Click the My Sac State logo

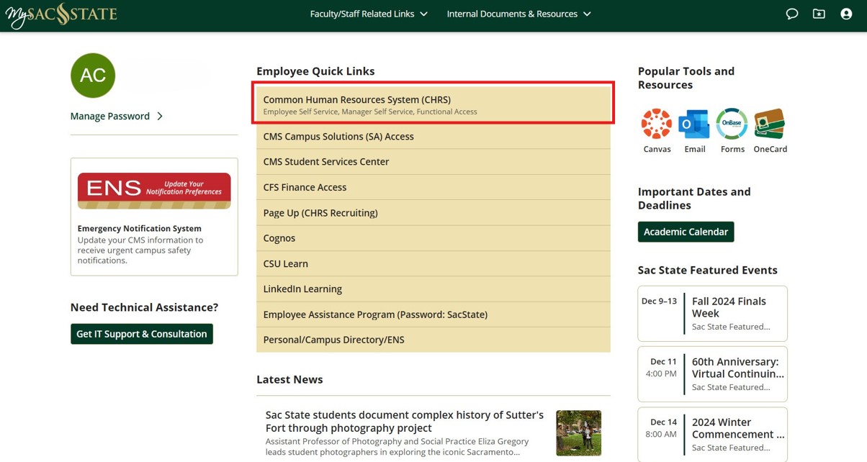[x=61, y=14]
